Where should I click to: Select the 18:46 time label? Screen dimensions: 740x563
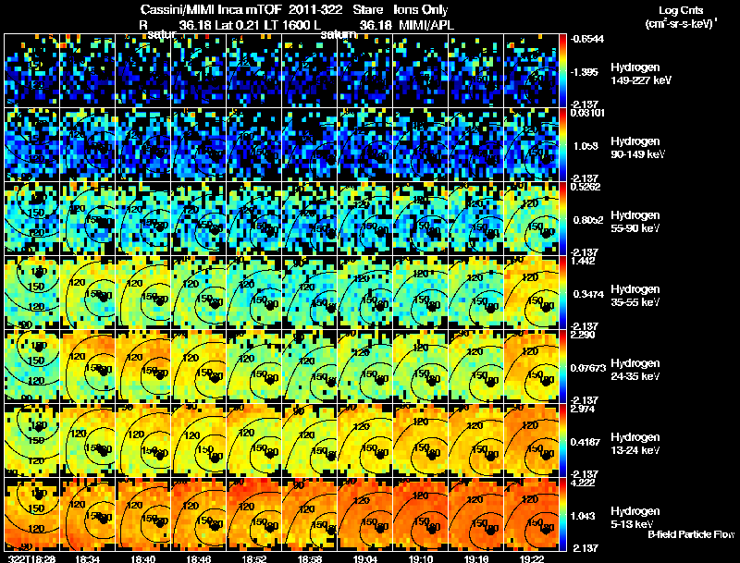click(x=199, y=558)
